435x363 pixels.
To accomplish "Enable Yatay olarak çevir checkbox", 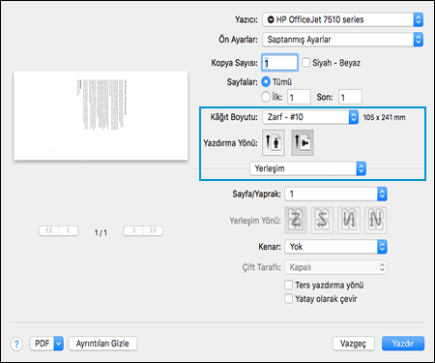I will 289,298.
